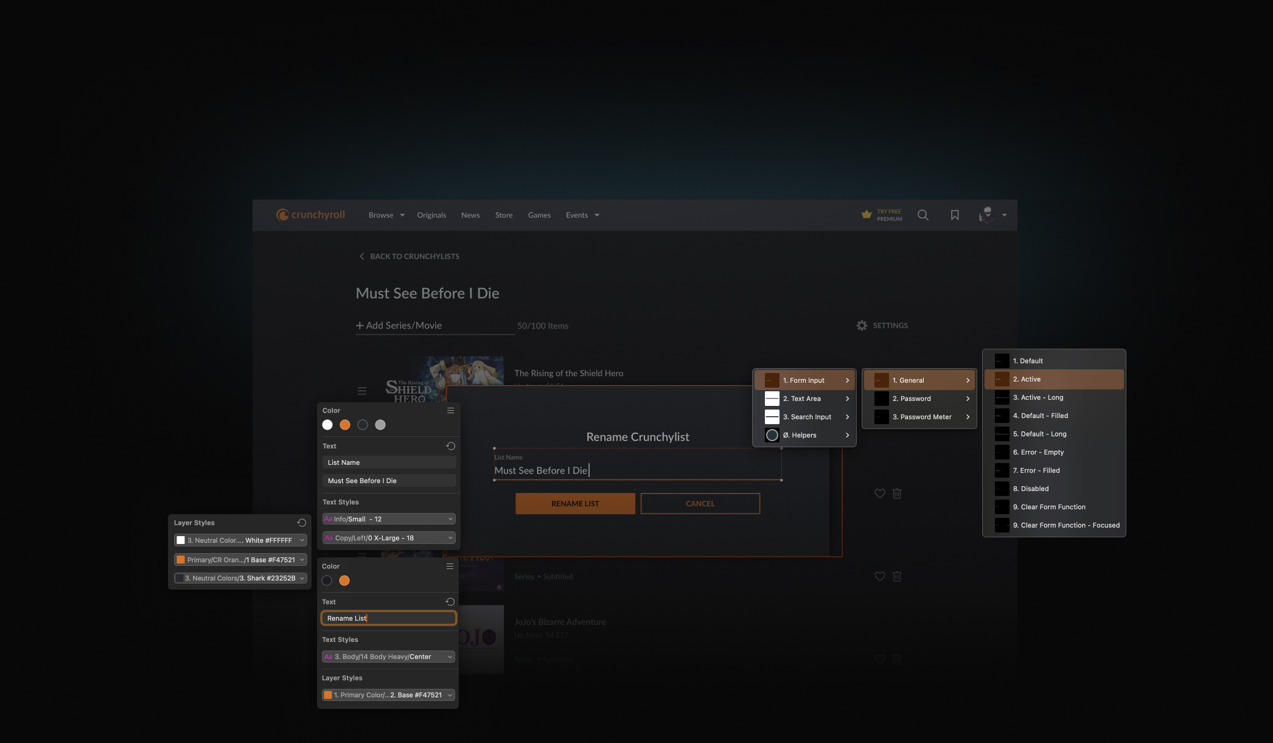This screenshot has height=743, width=1273.
Task: Pick 6. Error - Empty state option
Action: click(x=1054, y=452)
